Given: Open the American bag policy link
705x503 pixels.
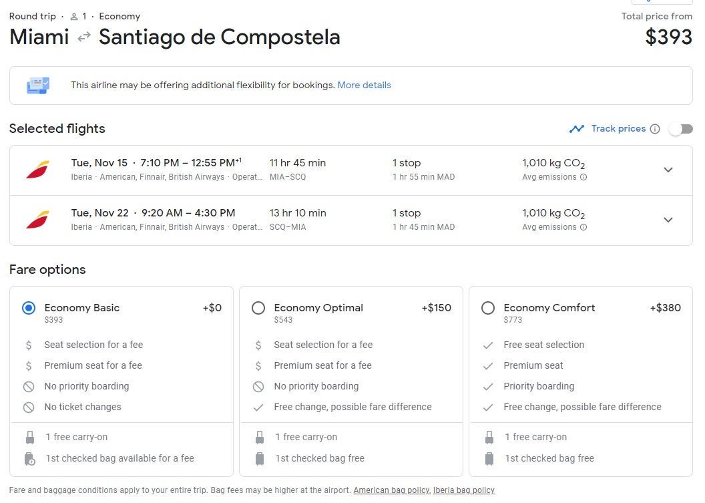Looking at the screenshot, I should pyautogui.click(x=391, y=490).
